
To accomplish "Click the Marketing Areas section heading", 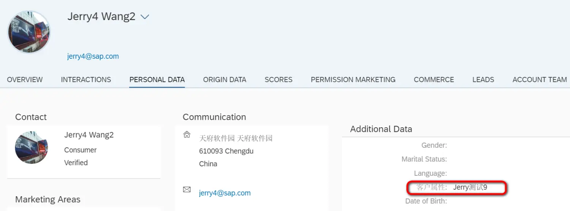I will click(48, 199).
